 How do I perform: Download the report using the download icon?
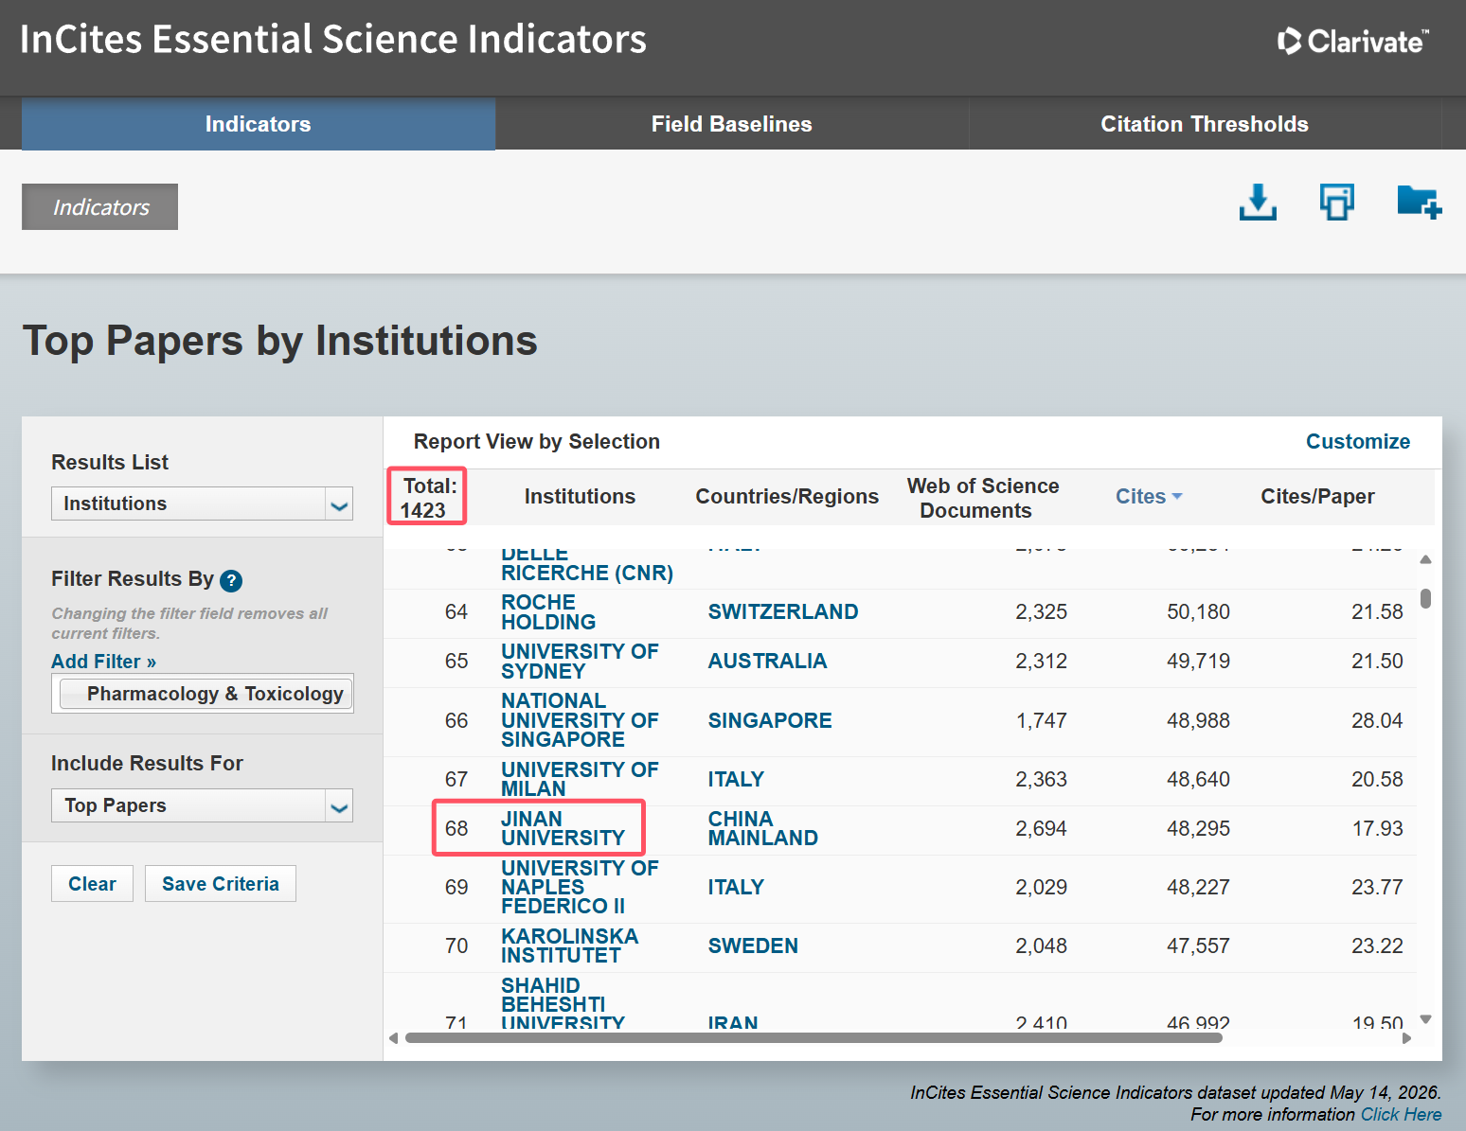(1258, 203)
